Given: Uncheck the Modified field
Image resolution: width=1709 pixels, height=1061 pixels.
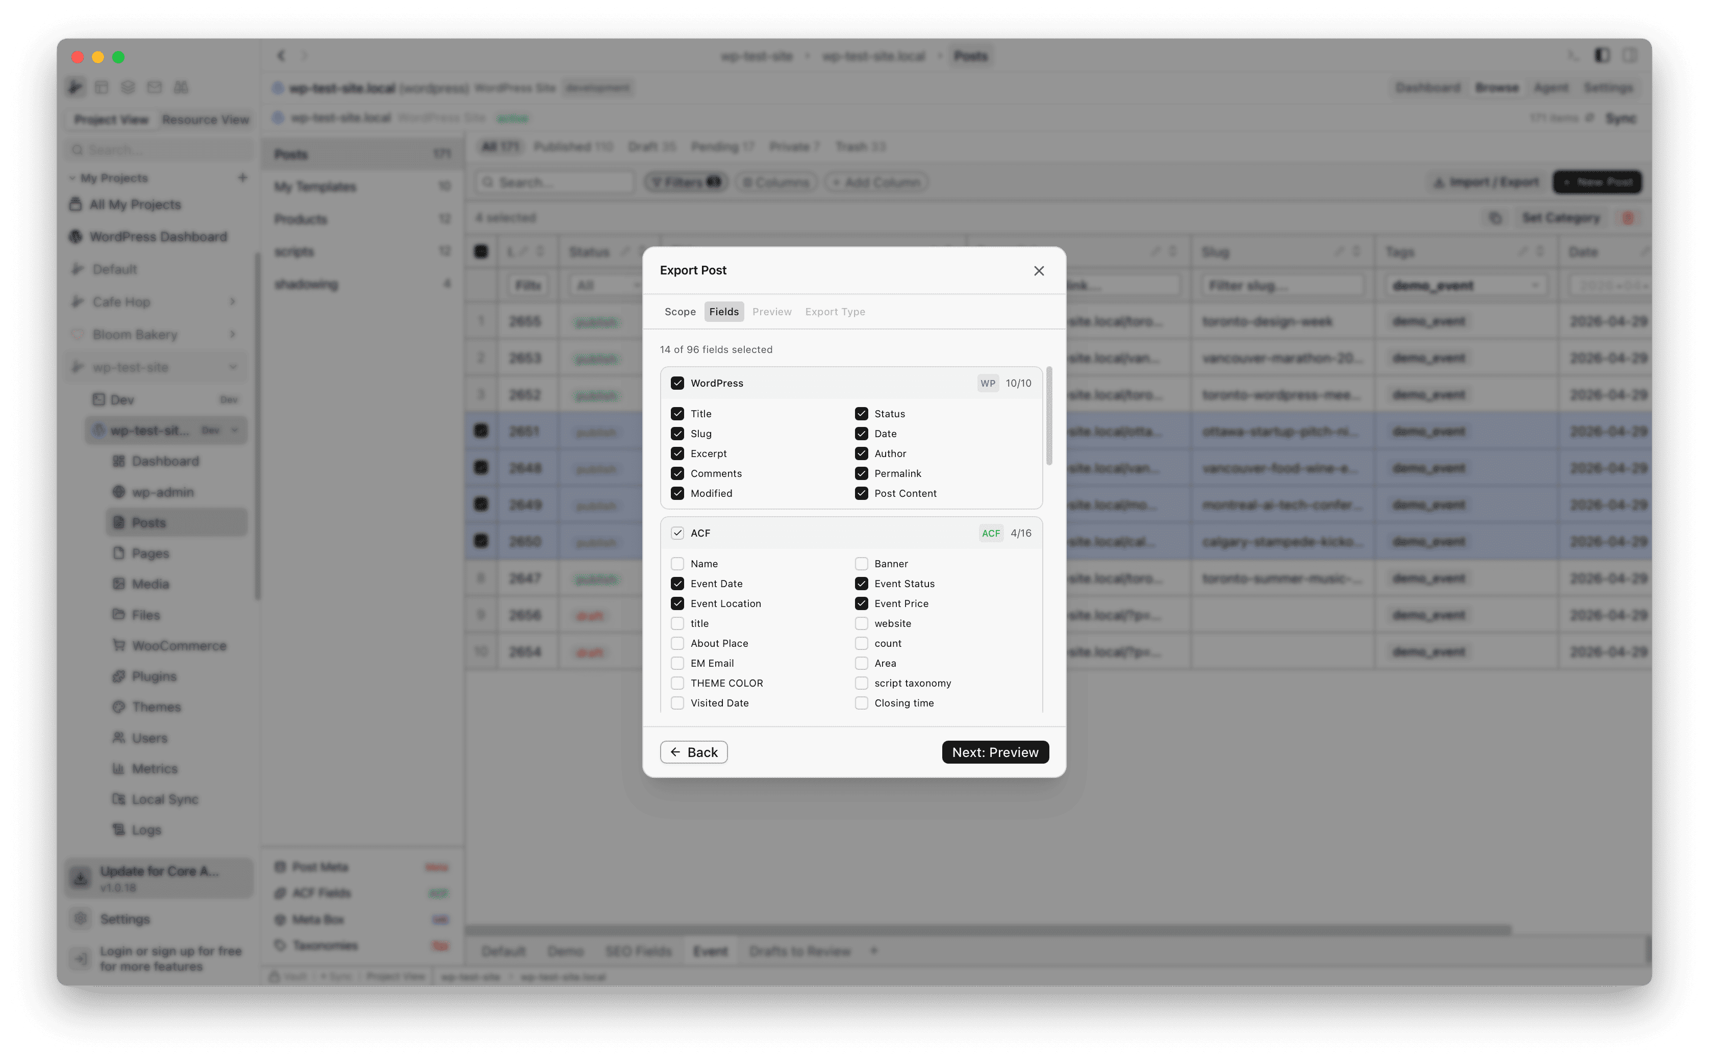Looking at the screenshot, I should pos(677,493).
